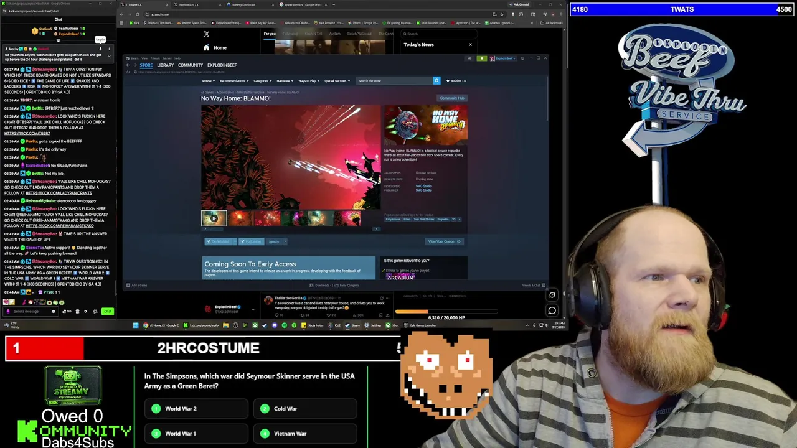The width and height of the screenshot is (797, 448).
Task: Select Vietnam War trivia answer
Action: click(x=305, y=434)
